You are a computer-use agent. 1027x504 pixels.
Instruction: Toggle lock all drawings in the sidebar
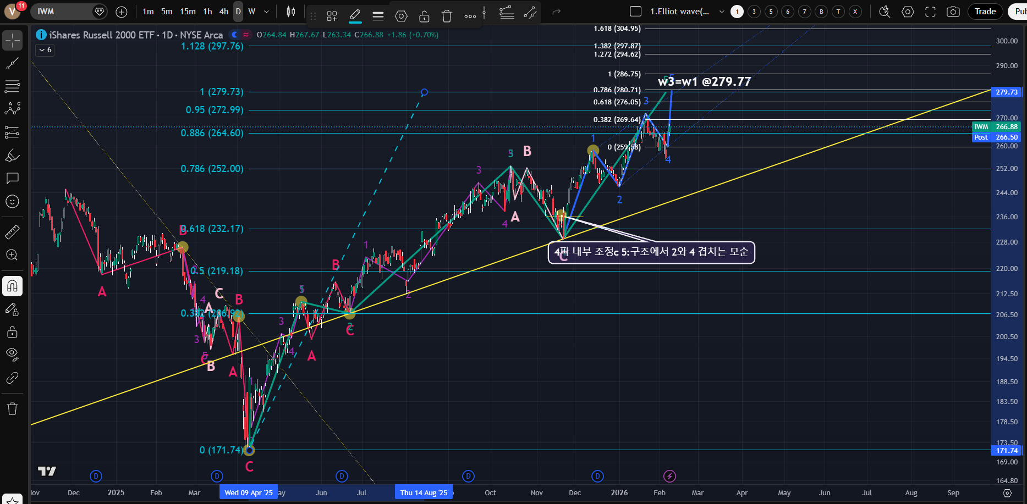coord(12,332)
